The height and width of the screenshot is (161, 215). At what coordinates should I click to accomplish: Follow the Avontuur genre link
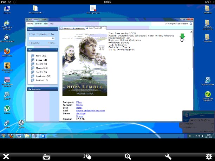(81, 114)
